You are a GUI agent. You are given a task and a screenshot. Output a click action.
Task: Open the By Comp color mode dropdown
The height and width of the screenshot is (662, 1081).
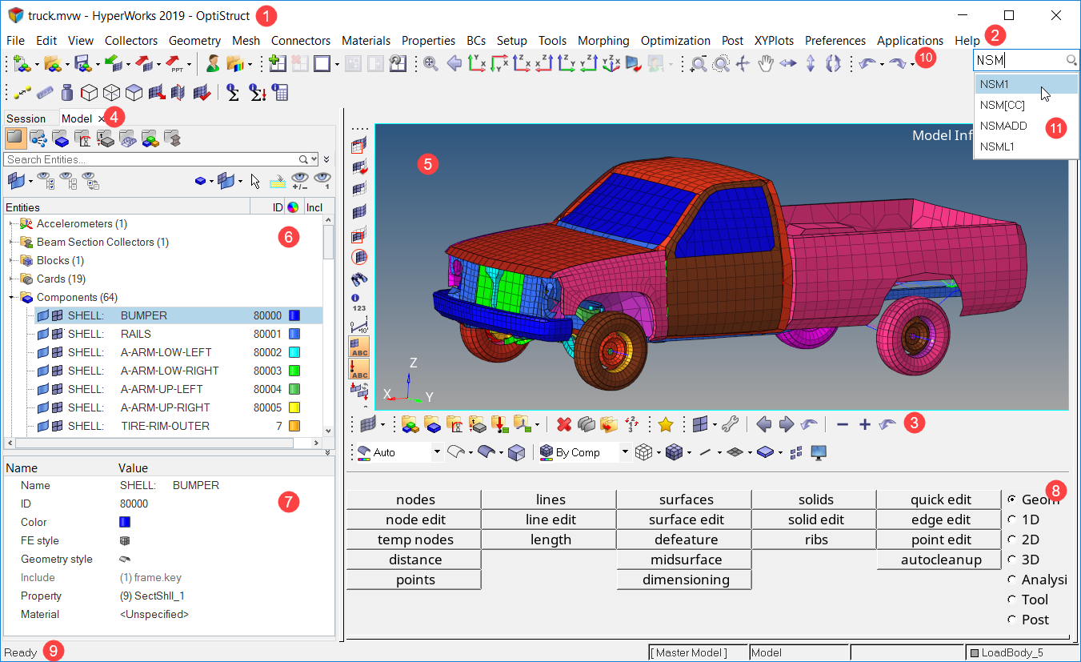(625, 452)
